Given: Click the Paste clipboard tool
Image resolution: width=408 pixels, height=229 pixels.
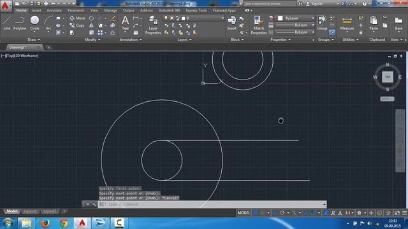Looking at the screenshot, I should point(374,23).
